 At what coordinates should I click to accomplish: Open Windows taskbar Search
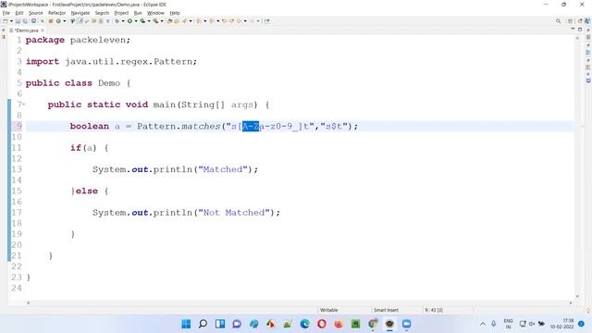click(x=203, y=324)
